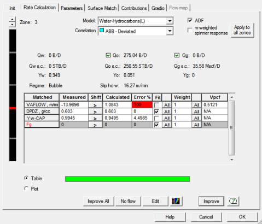This screenshot has width=262, height=224.
Task: Select the Plot radio button
Action: [26, 188]
